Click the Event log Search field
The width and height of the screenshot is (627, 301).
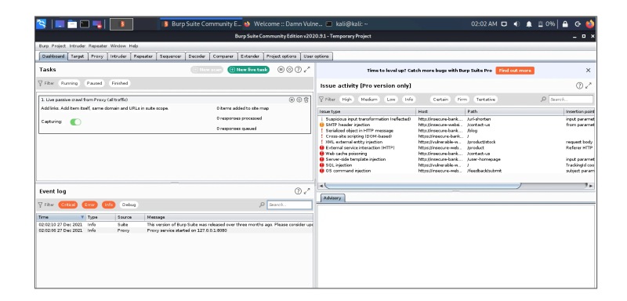tap(289, 205)
